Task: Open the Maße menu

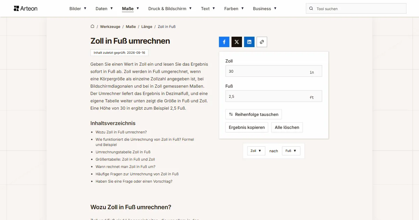Action: click(131, 8)
